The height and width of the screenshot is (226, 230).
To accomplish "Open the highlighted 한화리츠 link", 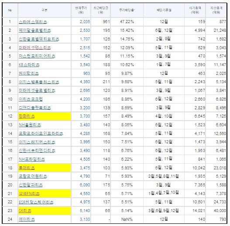I will pyautogui.click(x=27, y=116).
